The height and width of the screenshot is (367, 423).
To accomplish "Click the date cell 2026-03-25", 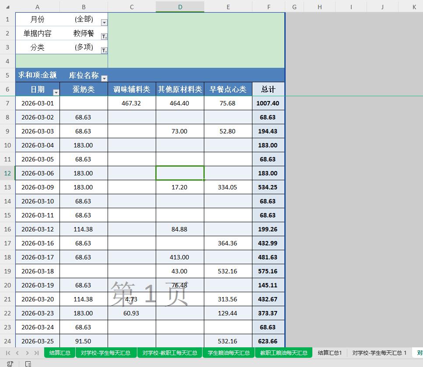I will tap(38, 341).
